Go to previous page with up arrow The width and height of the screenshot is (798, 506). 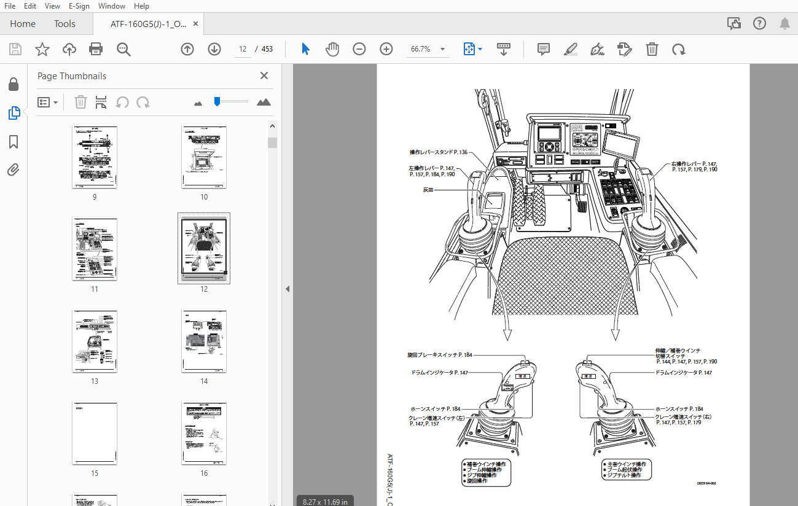click(x=187, y=49)
